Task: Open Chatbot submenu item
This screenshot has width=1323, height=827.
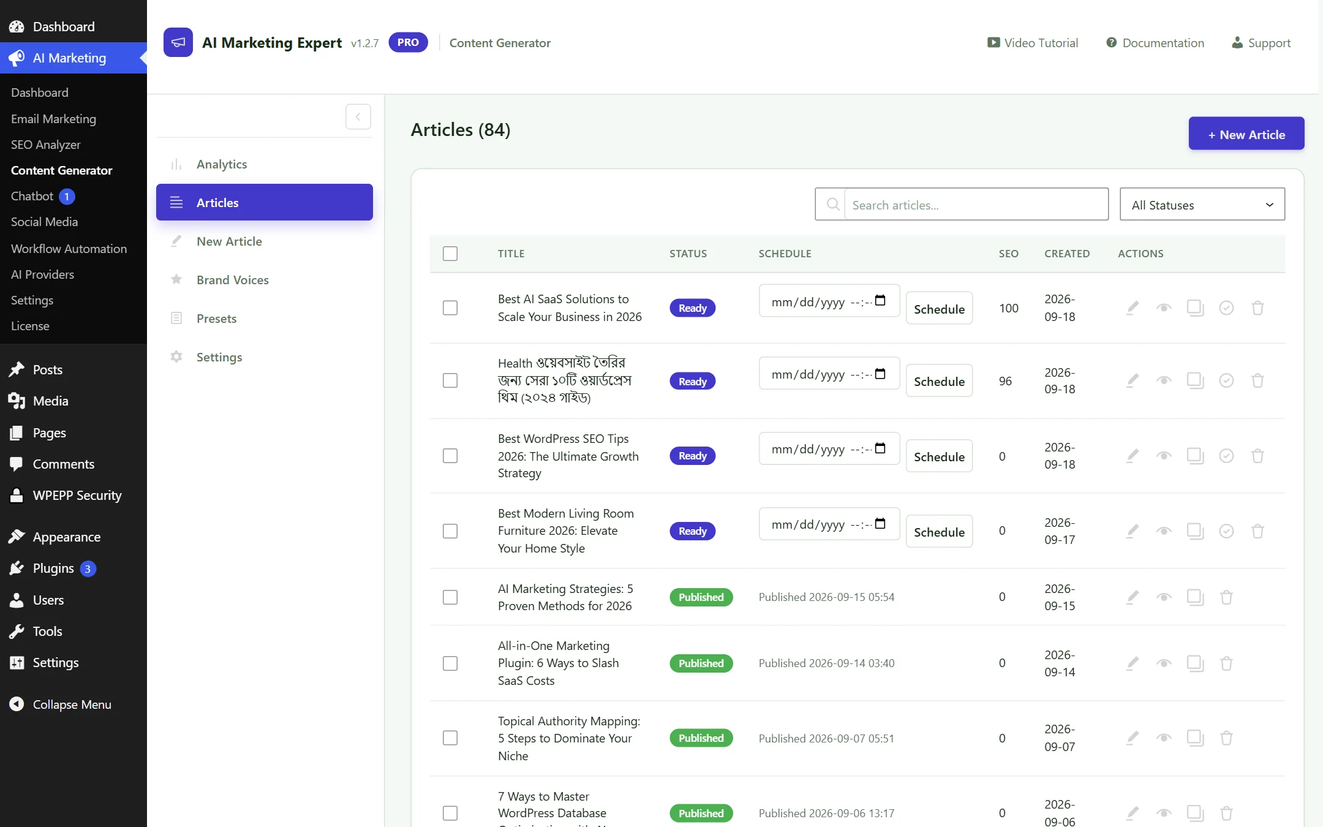Action: [73, 196]
